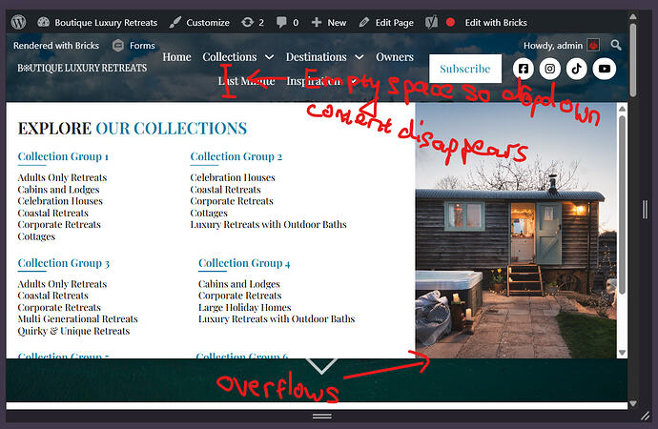Click the Forms hexagon icon
This screenshot has height=429, width=658.
(x=118, y=46)
